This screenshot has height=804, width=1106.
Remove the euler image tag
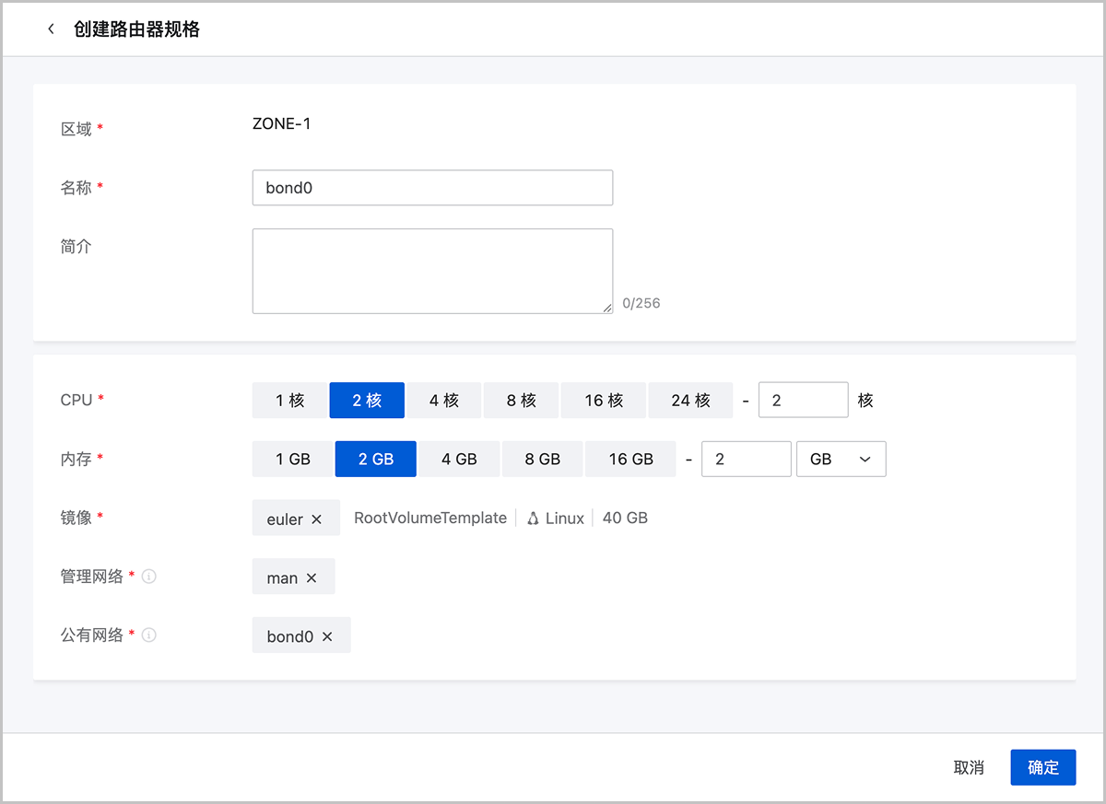coord(317,519)
